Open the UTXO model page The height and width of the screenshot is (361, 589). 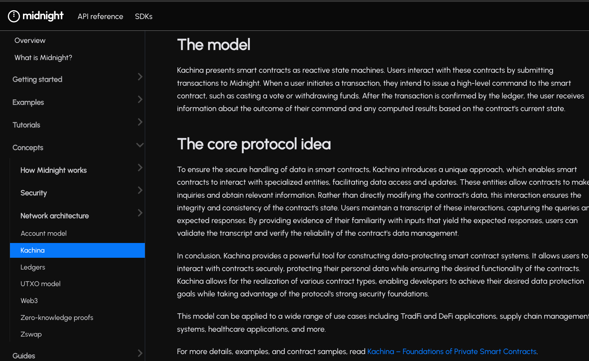click(x=41, y=284)
